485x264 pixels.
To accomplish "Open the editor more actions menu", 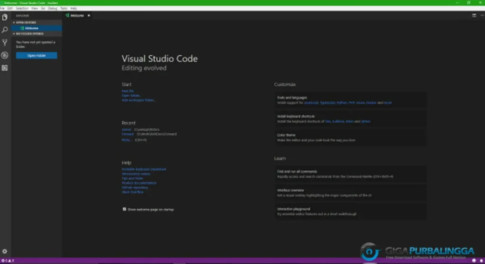I will [482, 16].
